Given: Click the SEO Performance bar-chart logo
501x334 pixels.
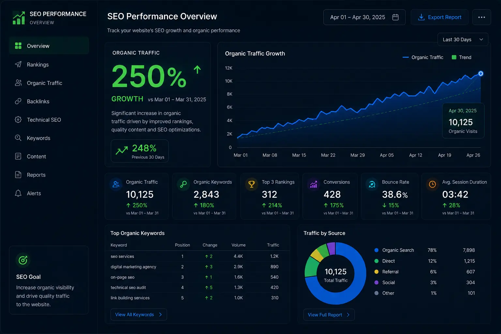Looking at the screenshot, I should 19,18.
